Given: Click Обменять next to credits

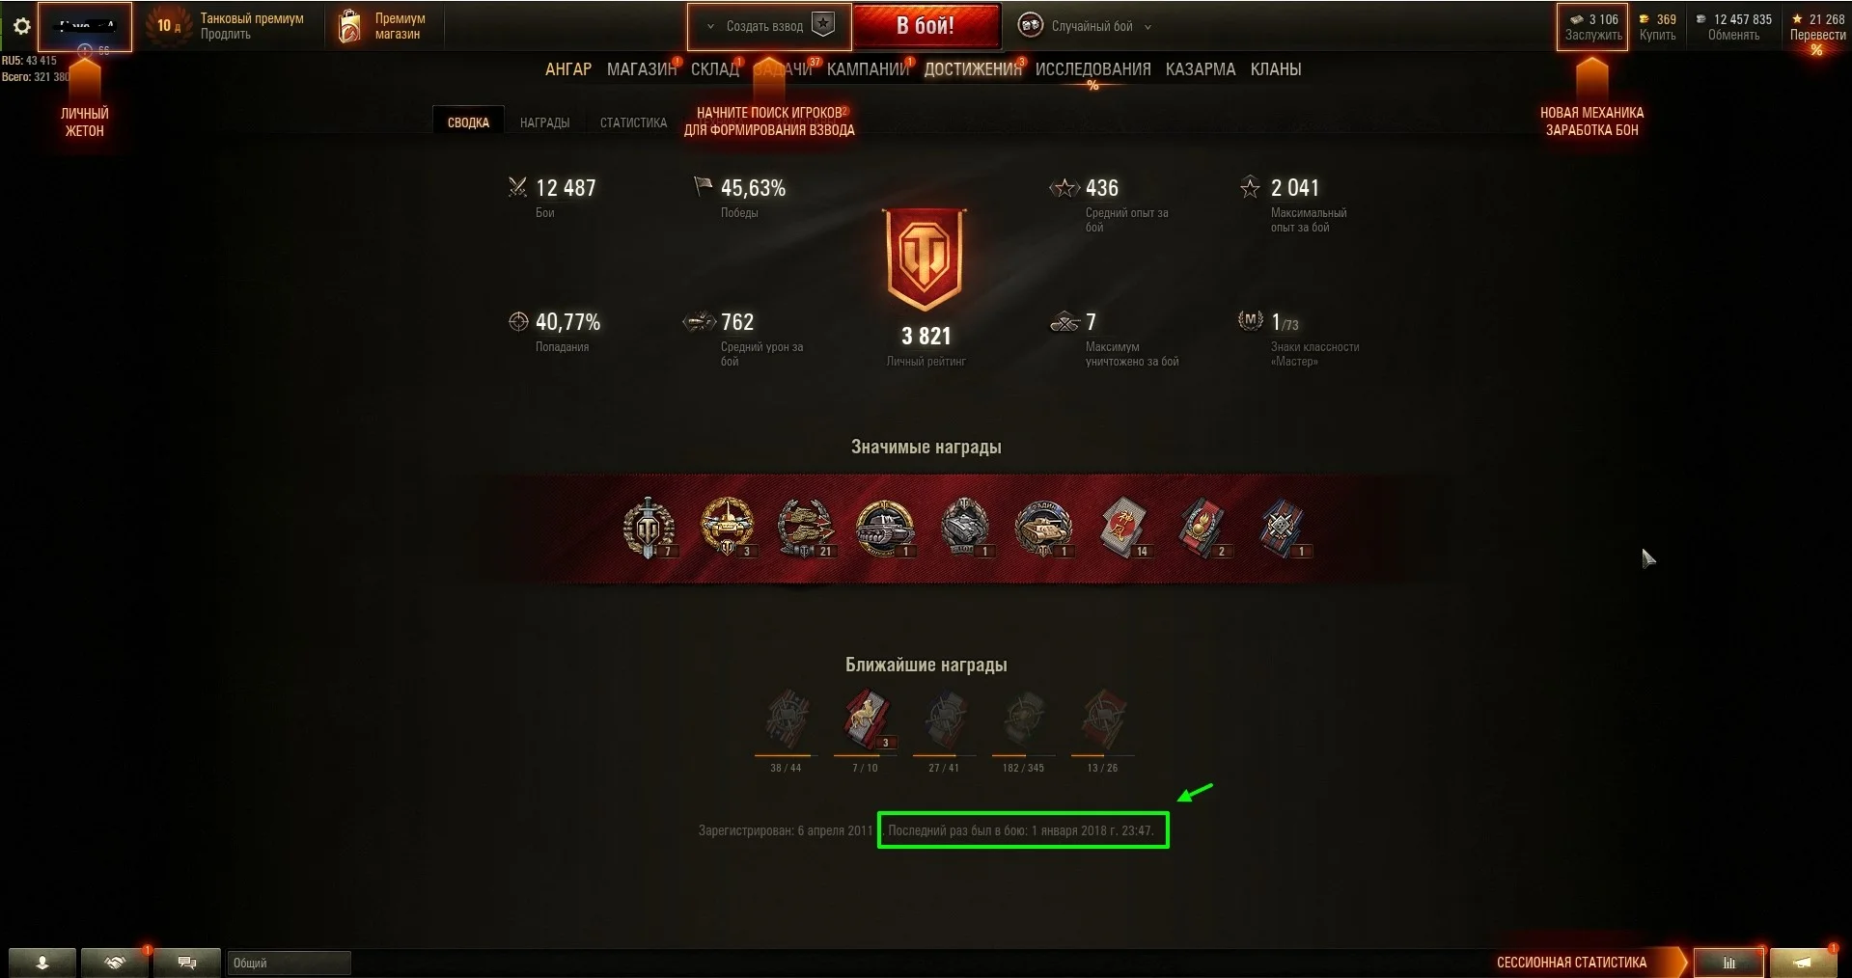Looking at the screenshot, I should click(1733, 35).
